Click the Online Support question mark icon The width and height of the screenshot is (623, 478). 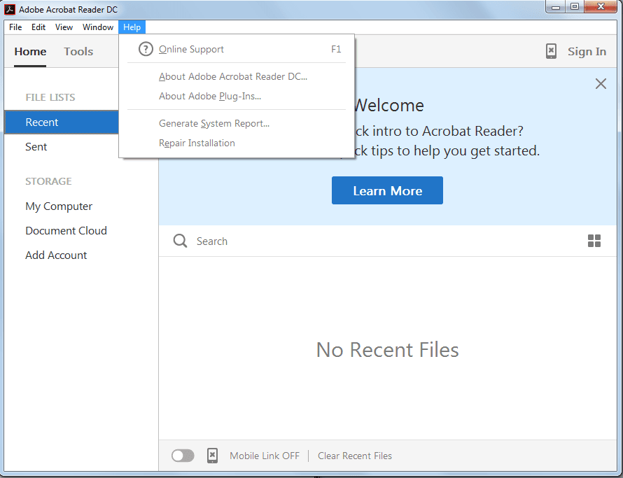click(146, 49)
